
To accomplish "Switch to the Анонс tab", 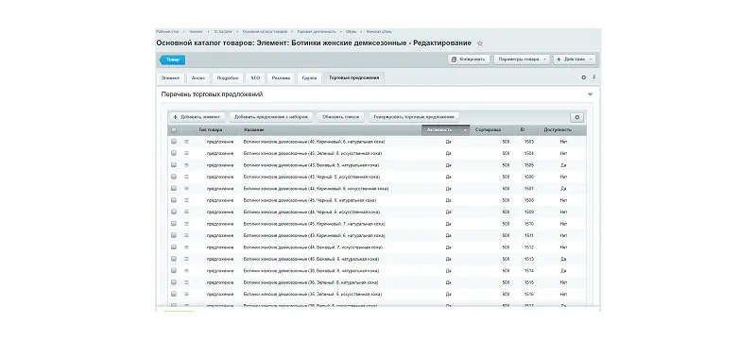I will coord(198,77).
